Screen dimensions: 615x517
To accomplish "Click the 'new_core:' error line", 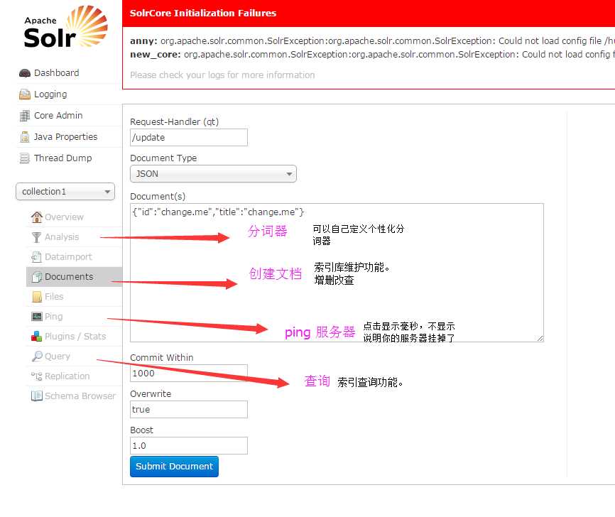I will pyautogui.click(x=372, y=54).
